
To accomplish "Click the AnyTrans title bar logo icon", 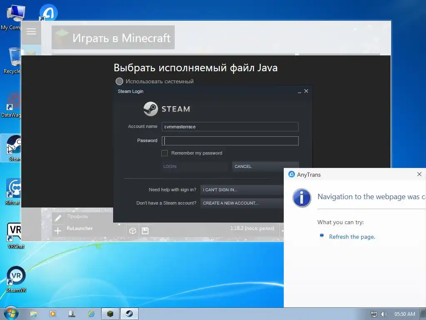I will coord(292,175).
